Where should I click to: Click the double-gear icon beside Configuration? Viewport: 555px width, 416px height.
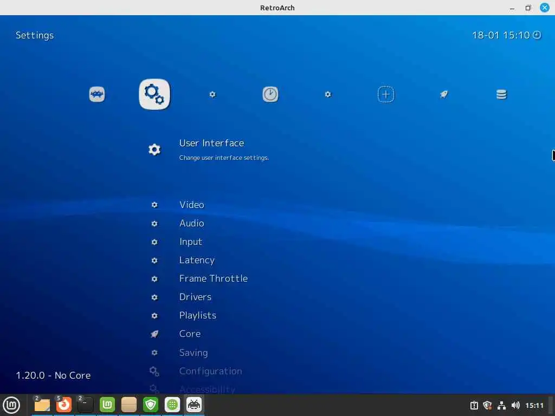[x=154, y=371]
